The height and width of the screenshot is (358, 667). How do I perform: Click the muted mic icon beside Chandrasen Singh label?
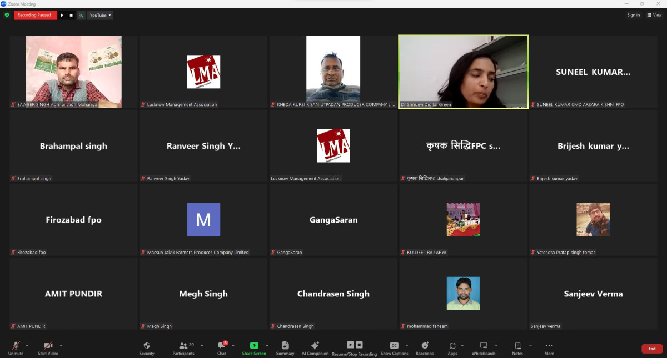273,326
